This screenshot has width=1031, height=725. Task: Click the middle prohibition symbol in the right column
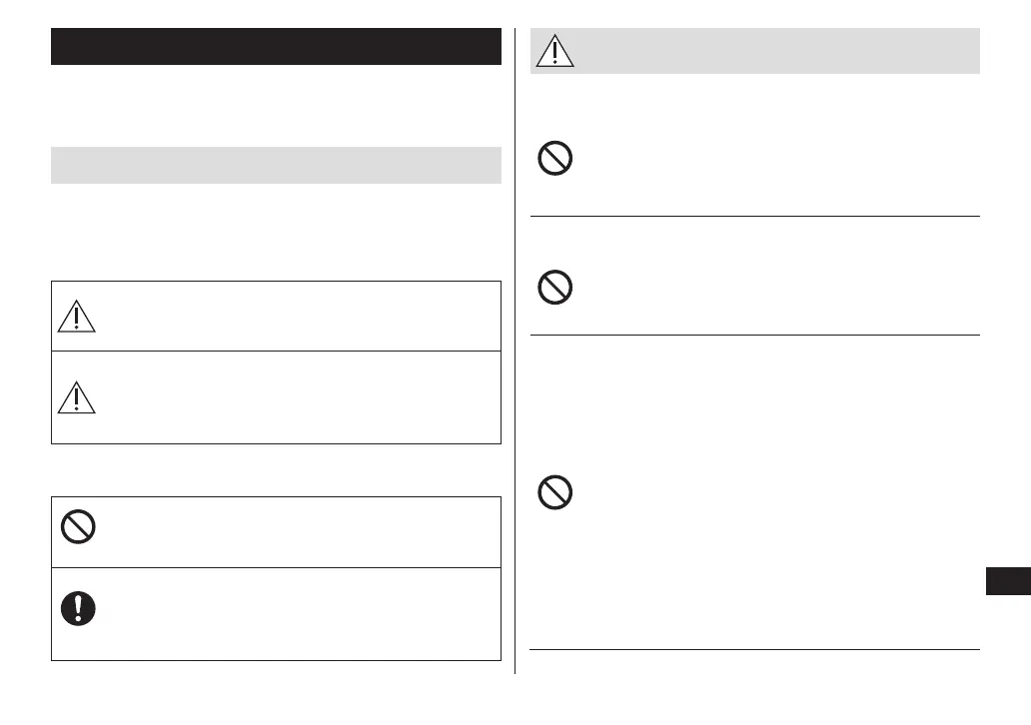coord(554,289)
